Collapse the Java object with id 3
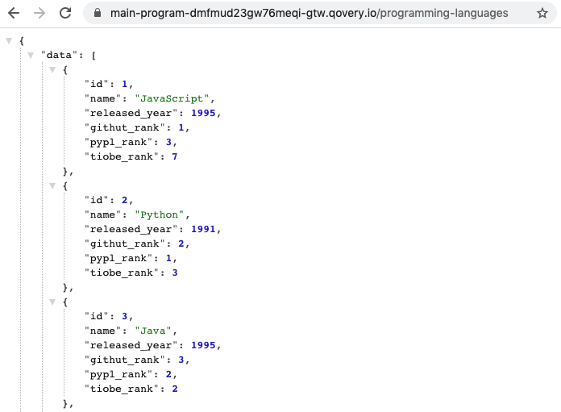 (52, 302)
